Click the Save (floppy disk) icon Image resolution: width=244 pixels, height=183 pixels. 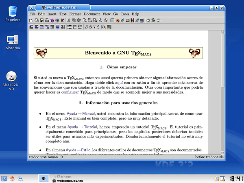42,20
